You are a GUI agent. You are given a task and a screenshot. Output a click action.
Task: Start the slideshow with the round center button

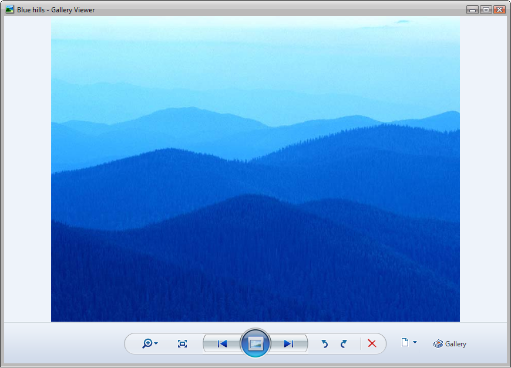tap(255, 343)
